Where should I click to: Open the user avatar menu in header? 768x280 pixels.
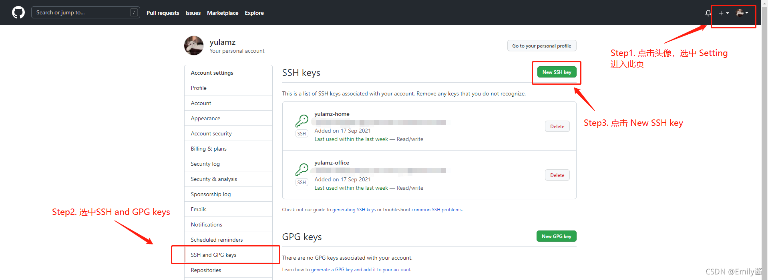742,13
